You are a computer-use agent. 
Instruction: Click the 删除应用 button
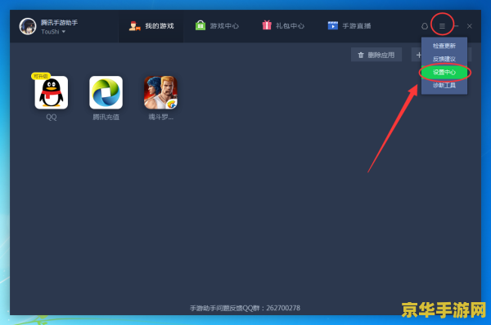[376, 55]
